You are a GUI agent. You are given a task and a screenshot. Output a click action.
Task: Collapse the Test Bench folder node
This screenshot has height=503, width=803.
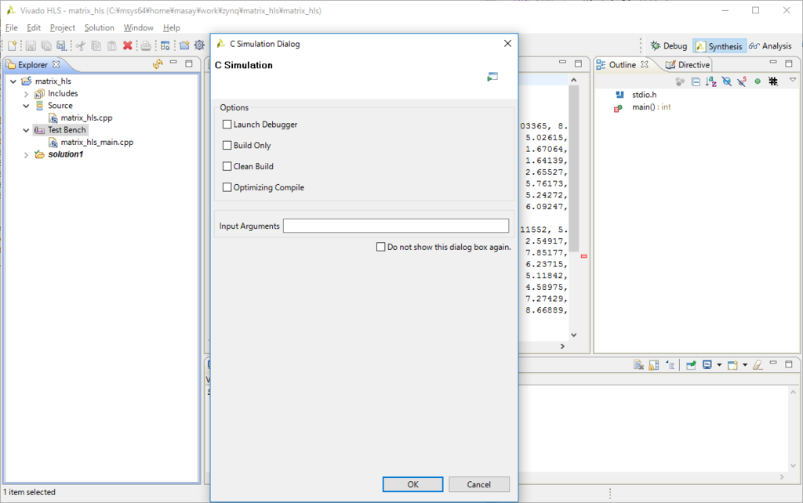[x=26, y=131]
